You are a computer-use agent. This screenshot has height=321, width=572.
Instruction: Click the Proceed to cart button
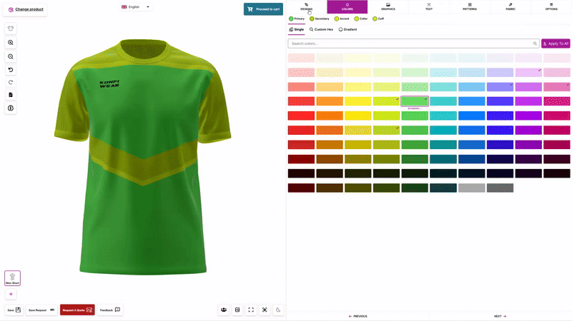(x=263, y=9)
